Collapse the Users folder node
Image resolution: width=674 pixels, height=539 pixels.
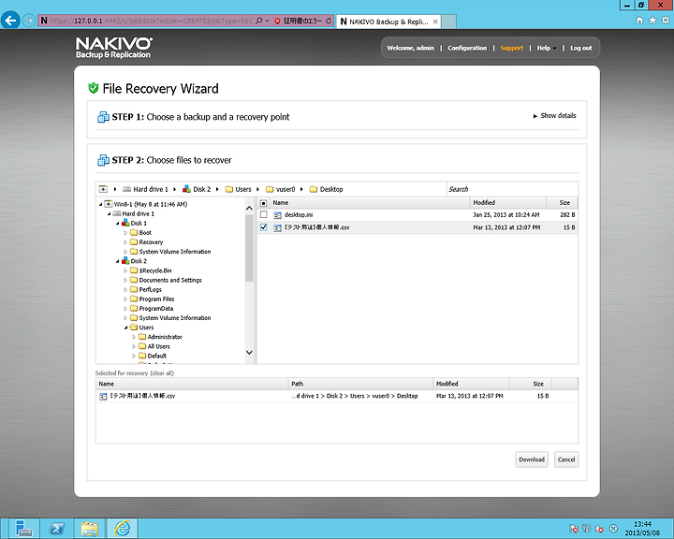[125, 328]
